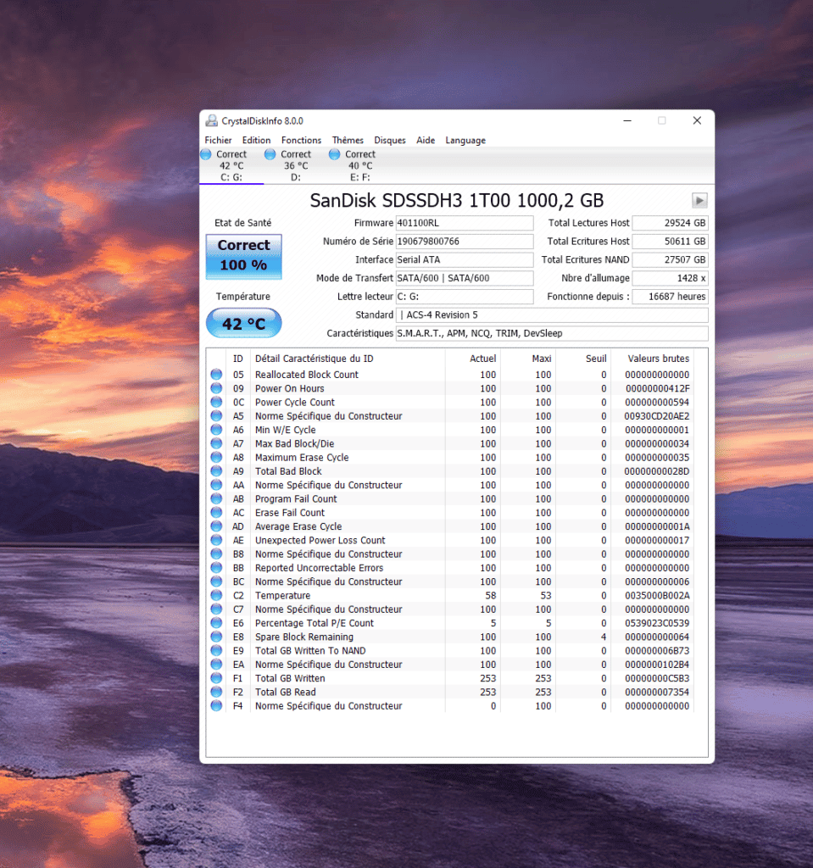This screenshot has width=813, height=868.
Task: Click status icon of Erase Fail Count row
Action: pyautogui.click(x=216, y=513)
